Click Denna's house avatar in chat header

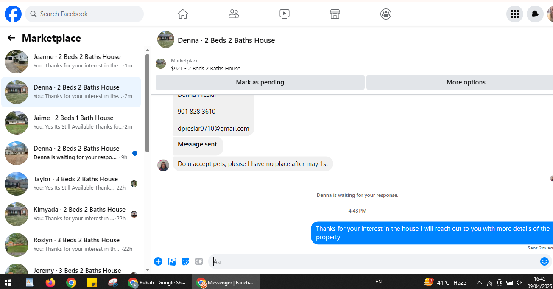coord(166,39)
